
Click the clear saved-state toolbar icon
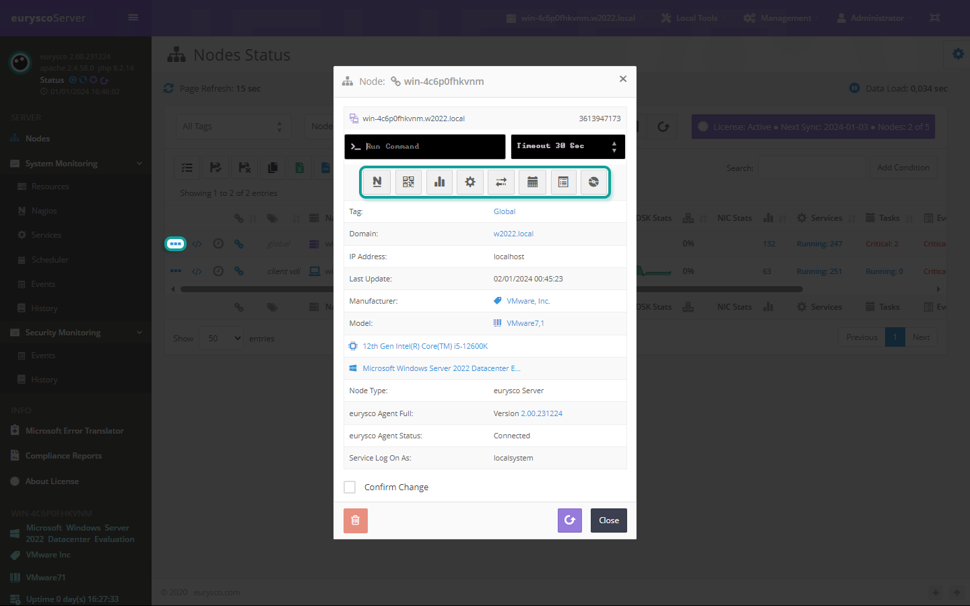click(244, 168)
